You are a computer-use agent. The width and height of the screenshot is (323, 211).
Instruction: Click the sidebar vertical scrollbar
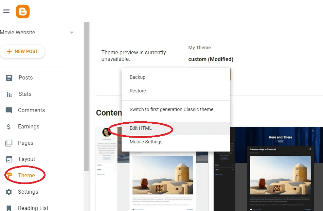87,96
